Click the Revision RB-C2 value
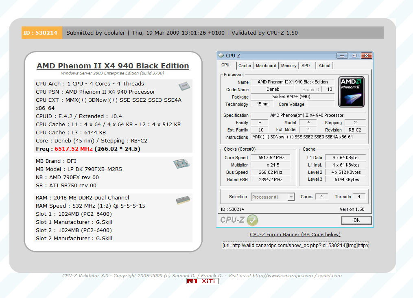 click(355, 130)
